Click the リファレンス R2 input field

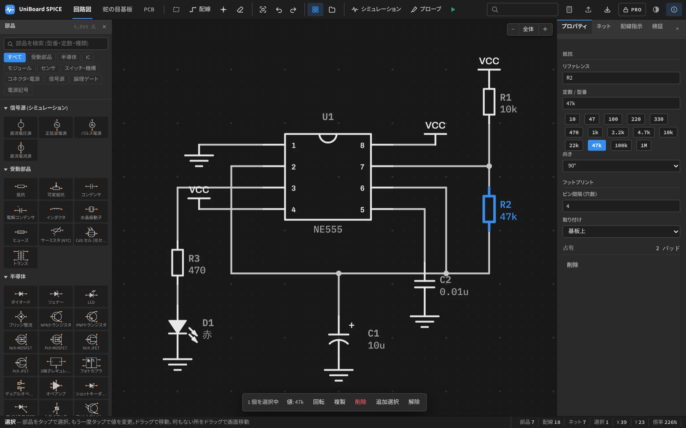coord(621,78)
